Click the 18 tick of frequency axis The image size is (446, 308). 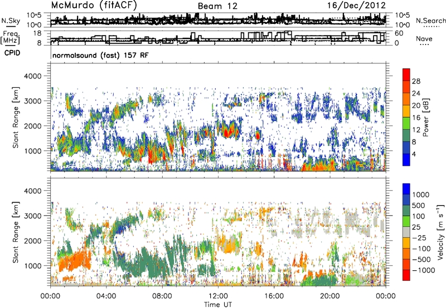pos(37,33)
